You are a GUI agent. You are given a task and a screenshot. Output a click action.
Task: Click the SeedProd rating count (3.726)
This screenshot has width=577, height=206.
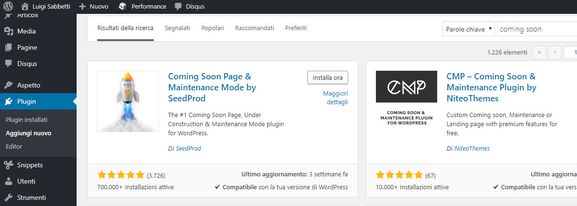tap(156, 175)
